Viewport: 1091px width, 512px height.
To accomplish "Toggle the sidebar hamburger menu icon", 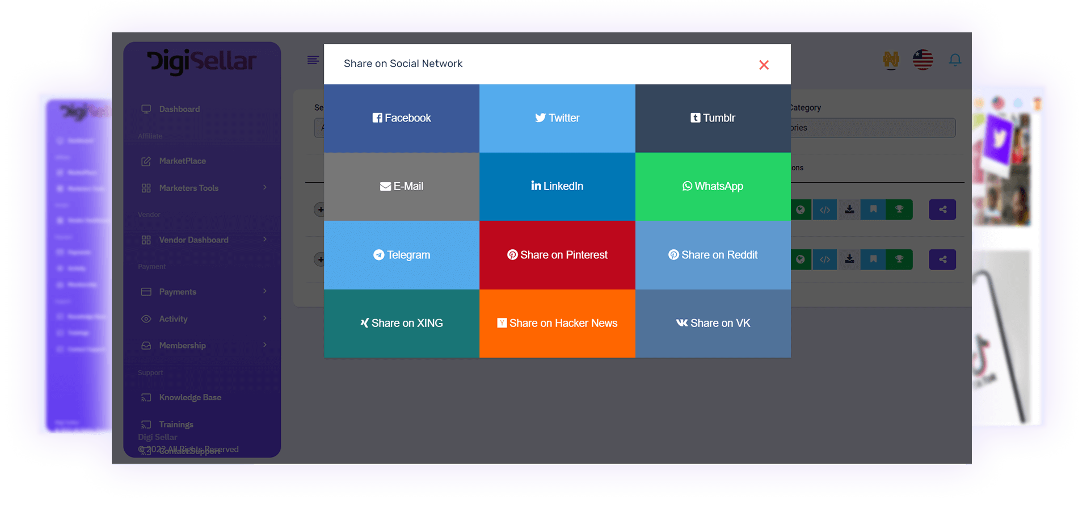I will pyautogui.click(x=313, y=60).
